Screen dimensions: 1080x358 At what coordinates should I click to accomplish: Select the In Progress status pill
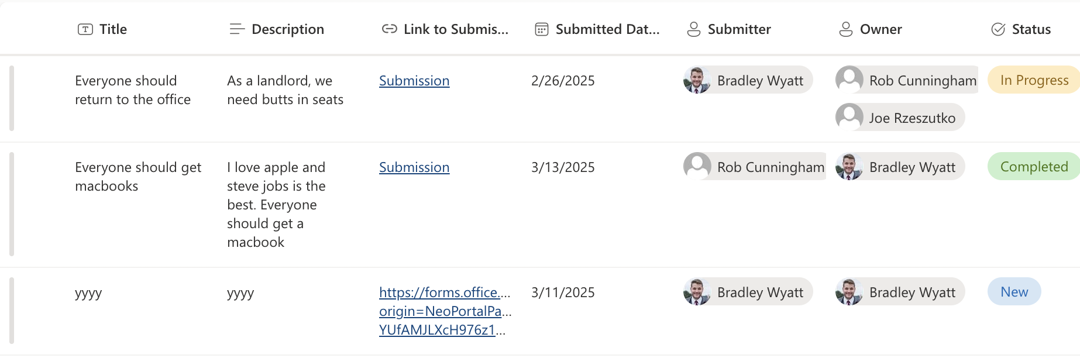[x=1034, y=80]
